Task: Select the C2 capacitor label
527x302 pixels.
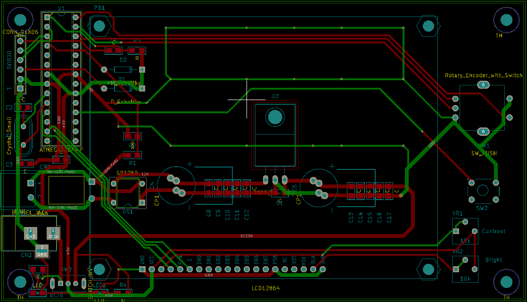Action: click(9, 108)
